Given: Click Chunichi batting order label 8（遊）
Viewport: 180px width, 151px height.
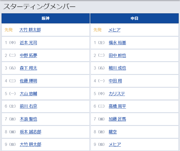Looking at the screenshot, I should click(x=99, y=132).
